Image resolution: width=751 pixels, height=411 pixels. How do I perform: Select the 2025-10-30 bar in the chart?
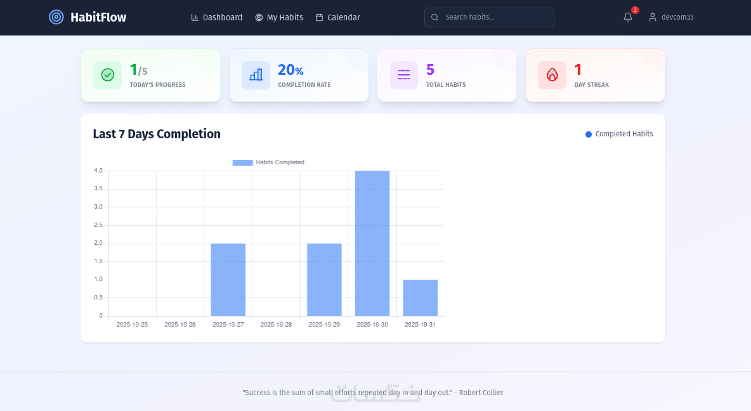click(372, 244)
